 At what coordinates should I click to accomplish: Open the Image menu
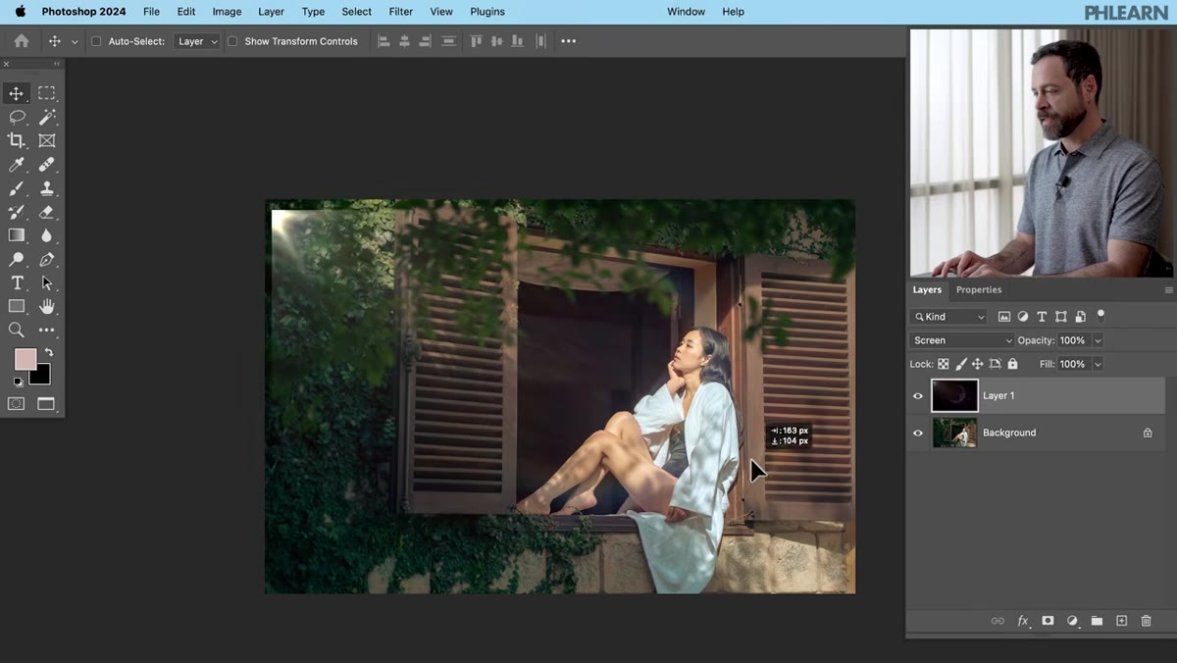pyautogui.click(x=227, y=12)
